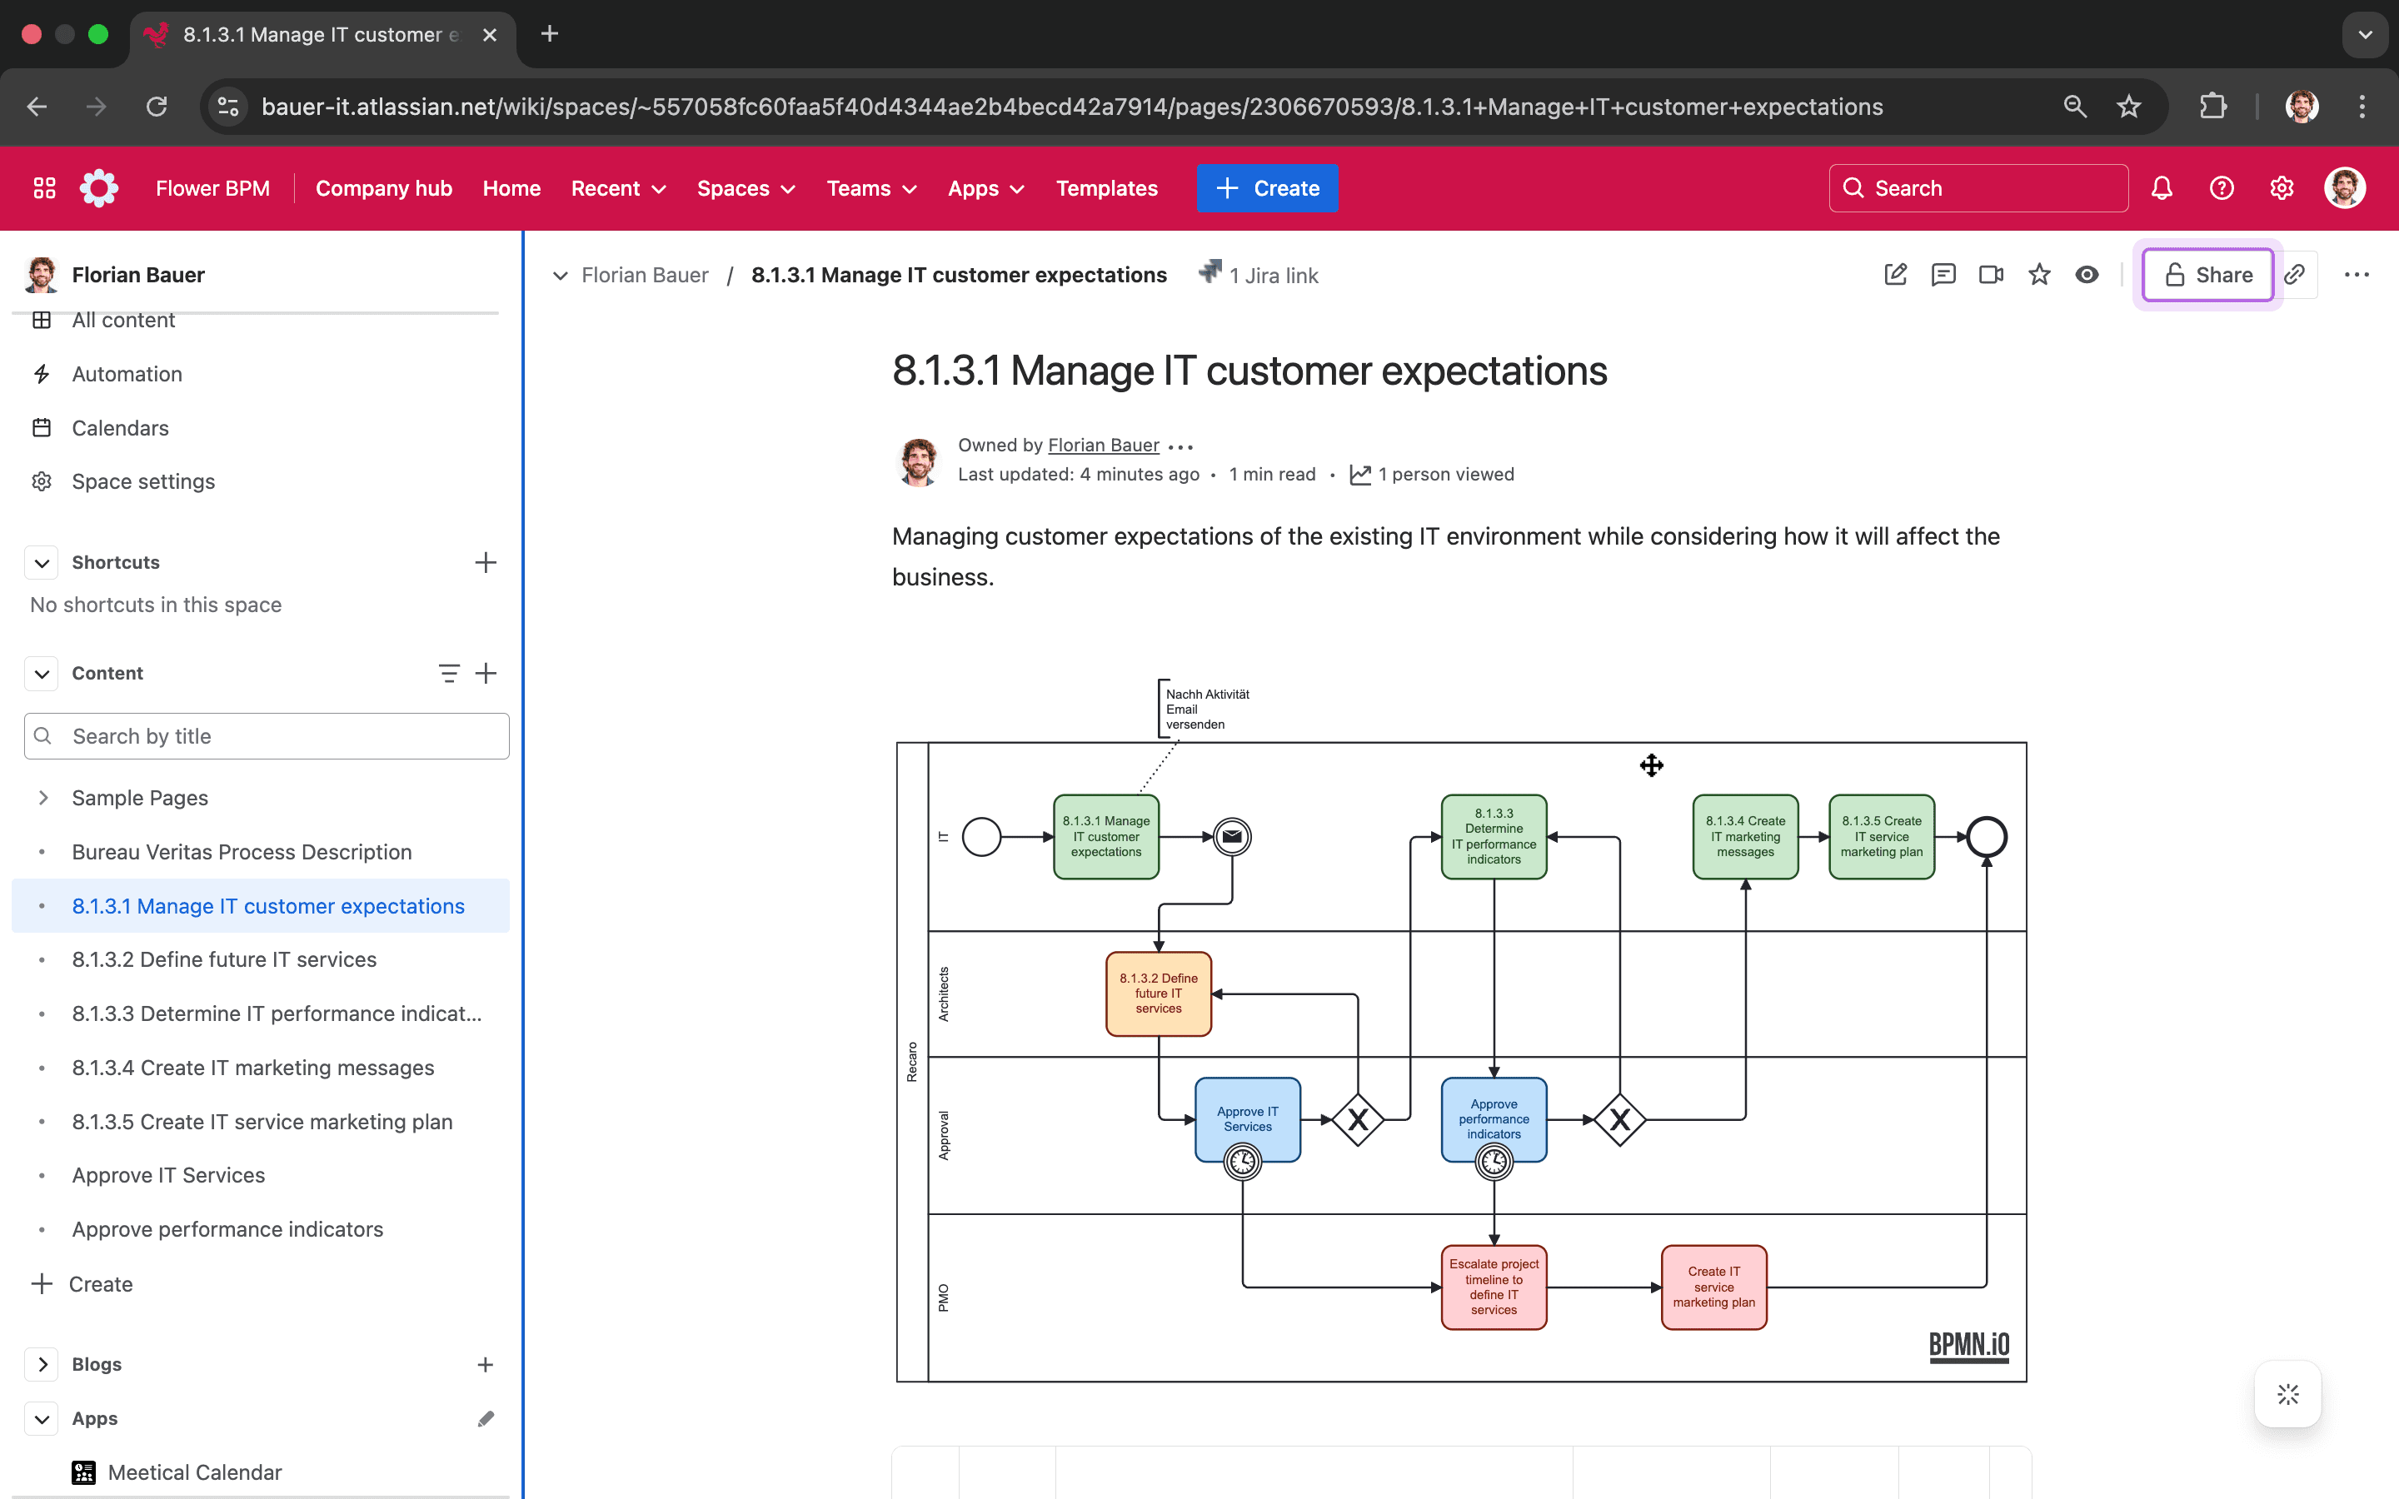Expand the Blogs section in sidebar
2399x1499 pixels.
(x=42, y=1362)
